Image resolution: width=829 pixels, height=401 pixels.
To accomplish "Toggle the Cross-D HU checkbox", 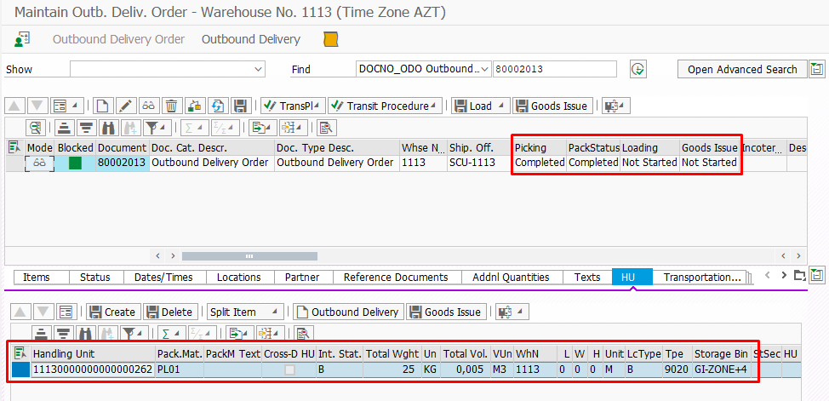I will [291, 370].
